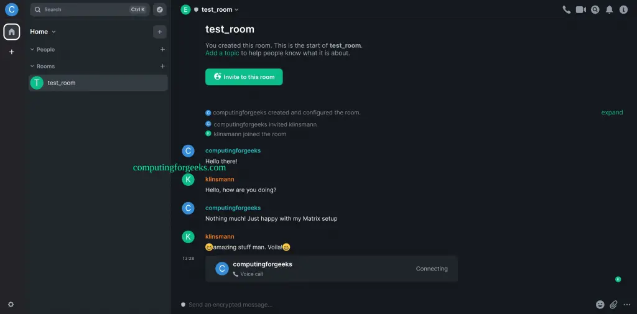Open more composer options ellipsis

pos(626,304)
